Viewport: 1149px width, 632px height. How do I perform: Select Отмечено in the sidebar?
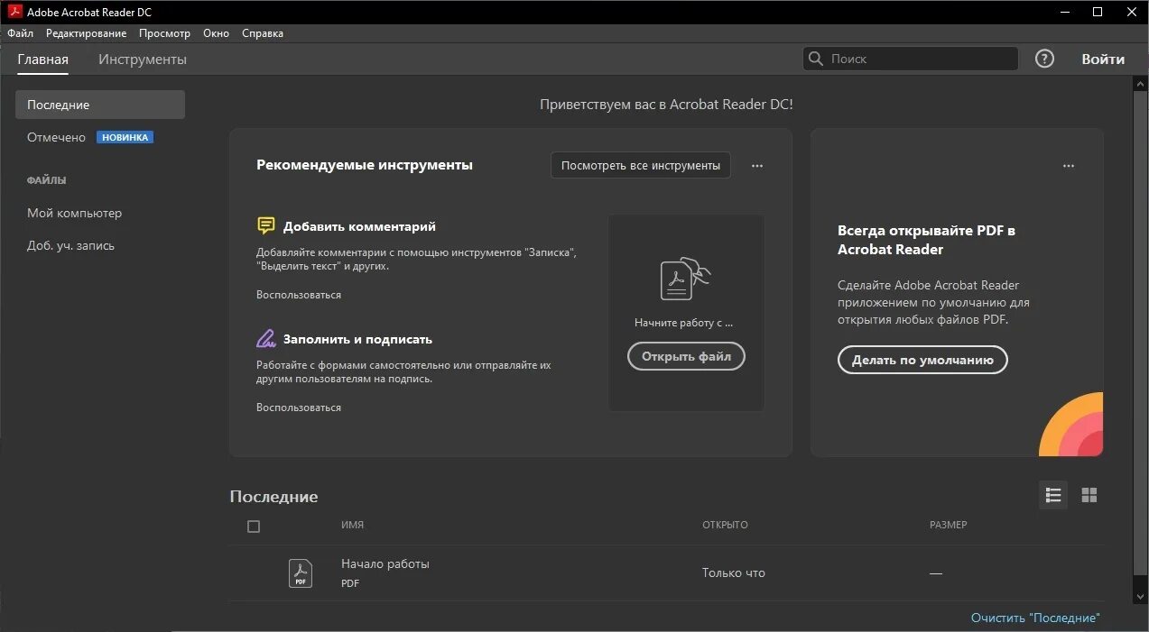click(x=56, y=137)
